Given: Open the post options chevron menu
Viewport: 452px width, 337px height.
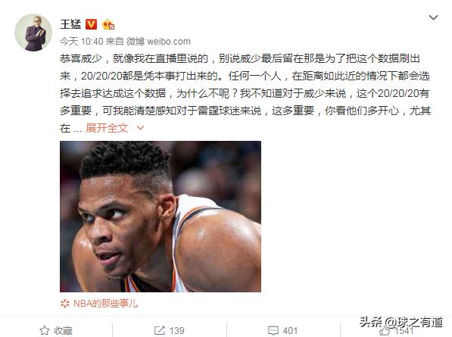Looking at the screenshot, I should [x=433, y=17].
